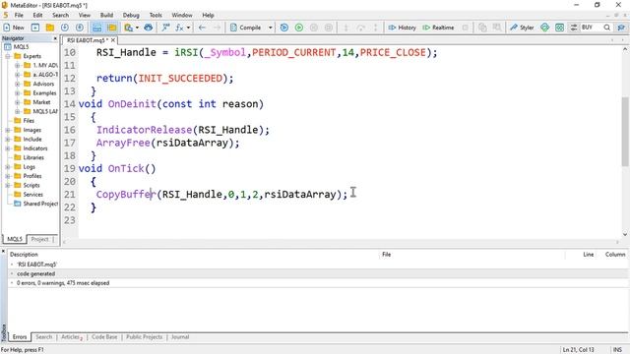The width and height of the screenshot is (630, 354).
Task: Click the teal terminal switch icon
Action: coord(559,28)
